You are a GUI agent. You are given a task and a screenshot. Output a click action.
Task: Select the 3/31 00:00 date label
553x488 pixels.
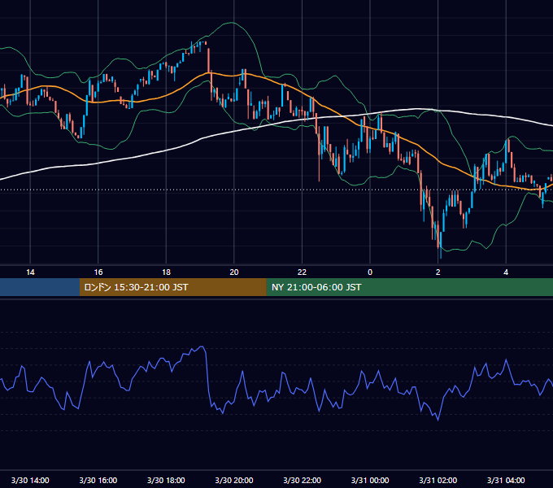pos(370,480)
